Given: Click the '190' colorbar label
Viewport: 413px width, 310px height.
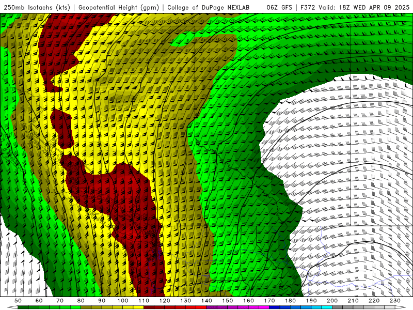Looking at the screenshot, I should (x=311, y=301).
